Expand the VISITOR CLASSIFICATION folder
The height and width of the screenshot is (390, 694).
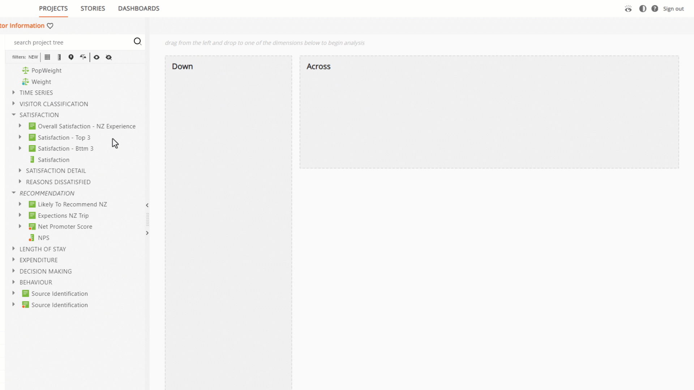(x=13, y=104)
